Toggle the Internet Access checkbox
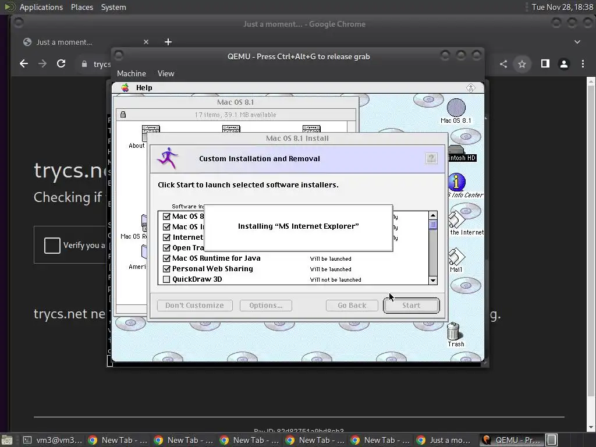Viewport: 596px width, 447px height. point(166,237)
